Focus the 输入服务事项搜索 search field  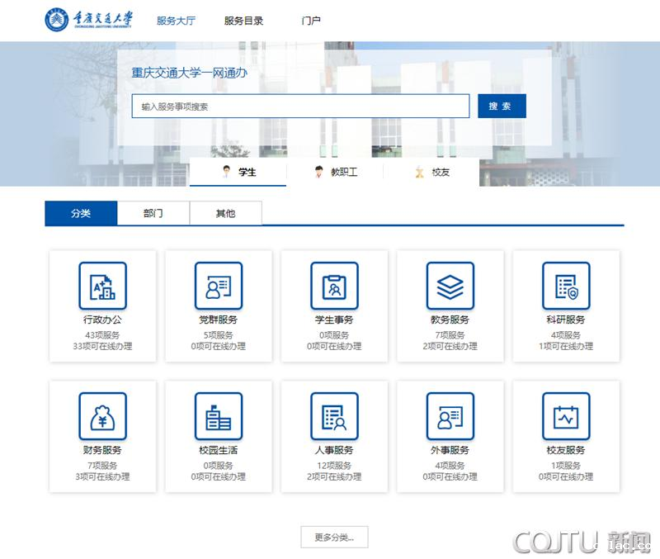point(300,107)
